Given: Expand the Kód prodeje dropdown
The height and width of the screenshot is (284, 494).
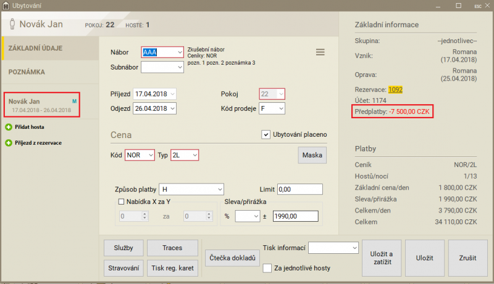Looking at the screenshot, I should [280, 108].
